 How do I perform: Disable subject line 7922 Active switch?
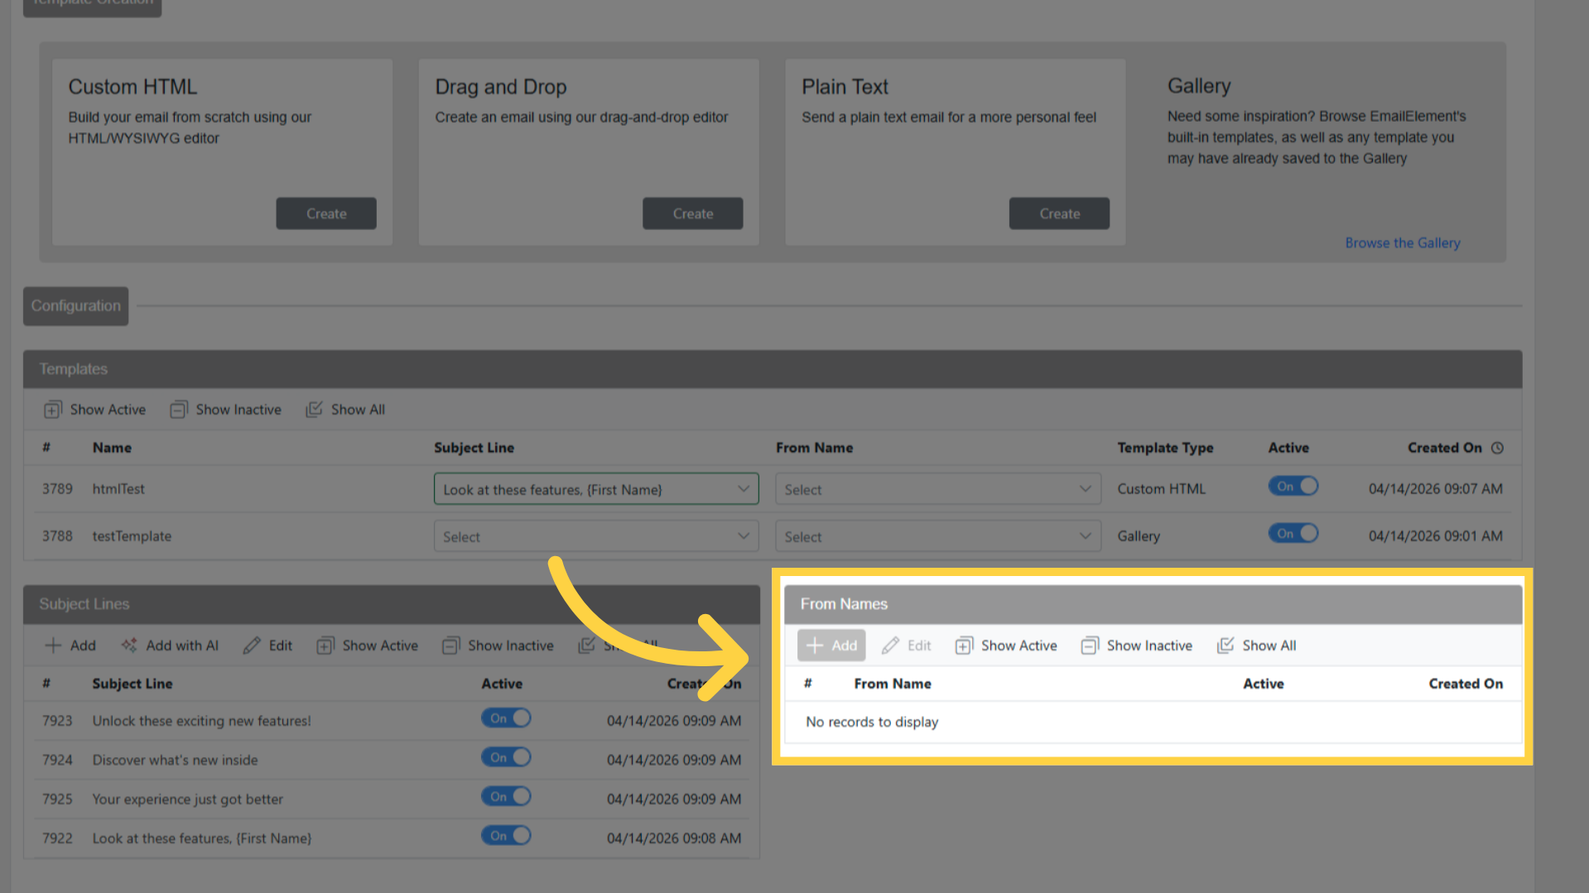click(x=506, y=836)
